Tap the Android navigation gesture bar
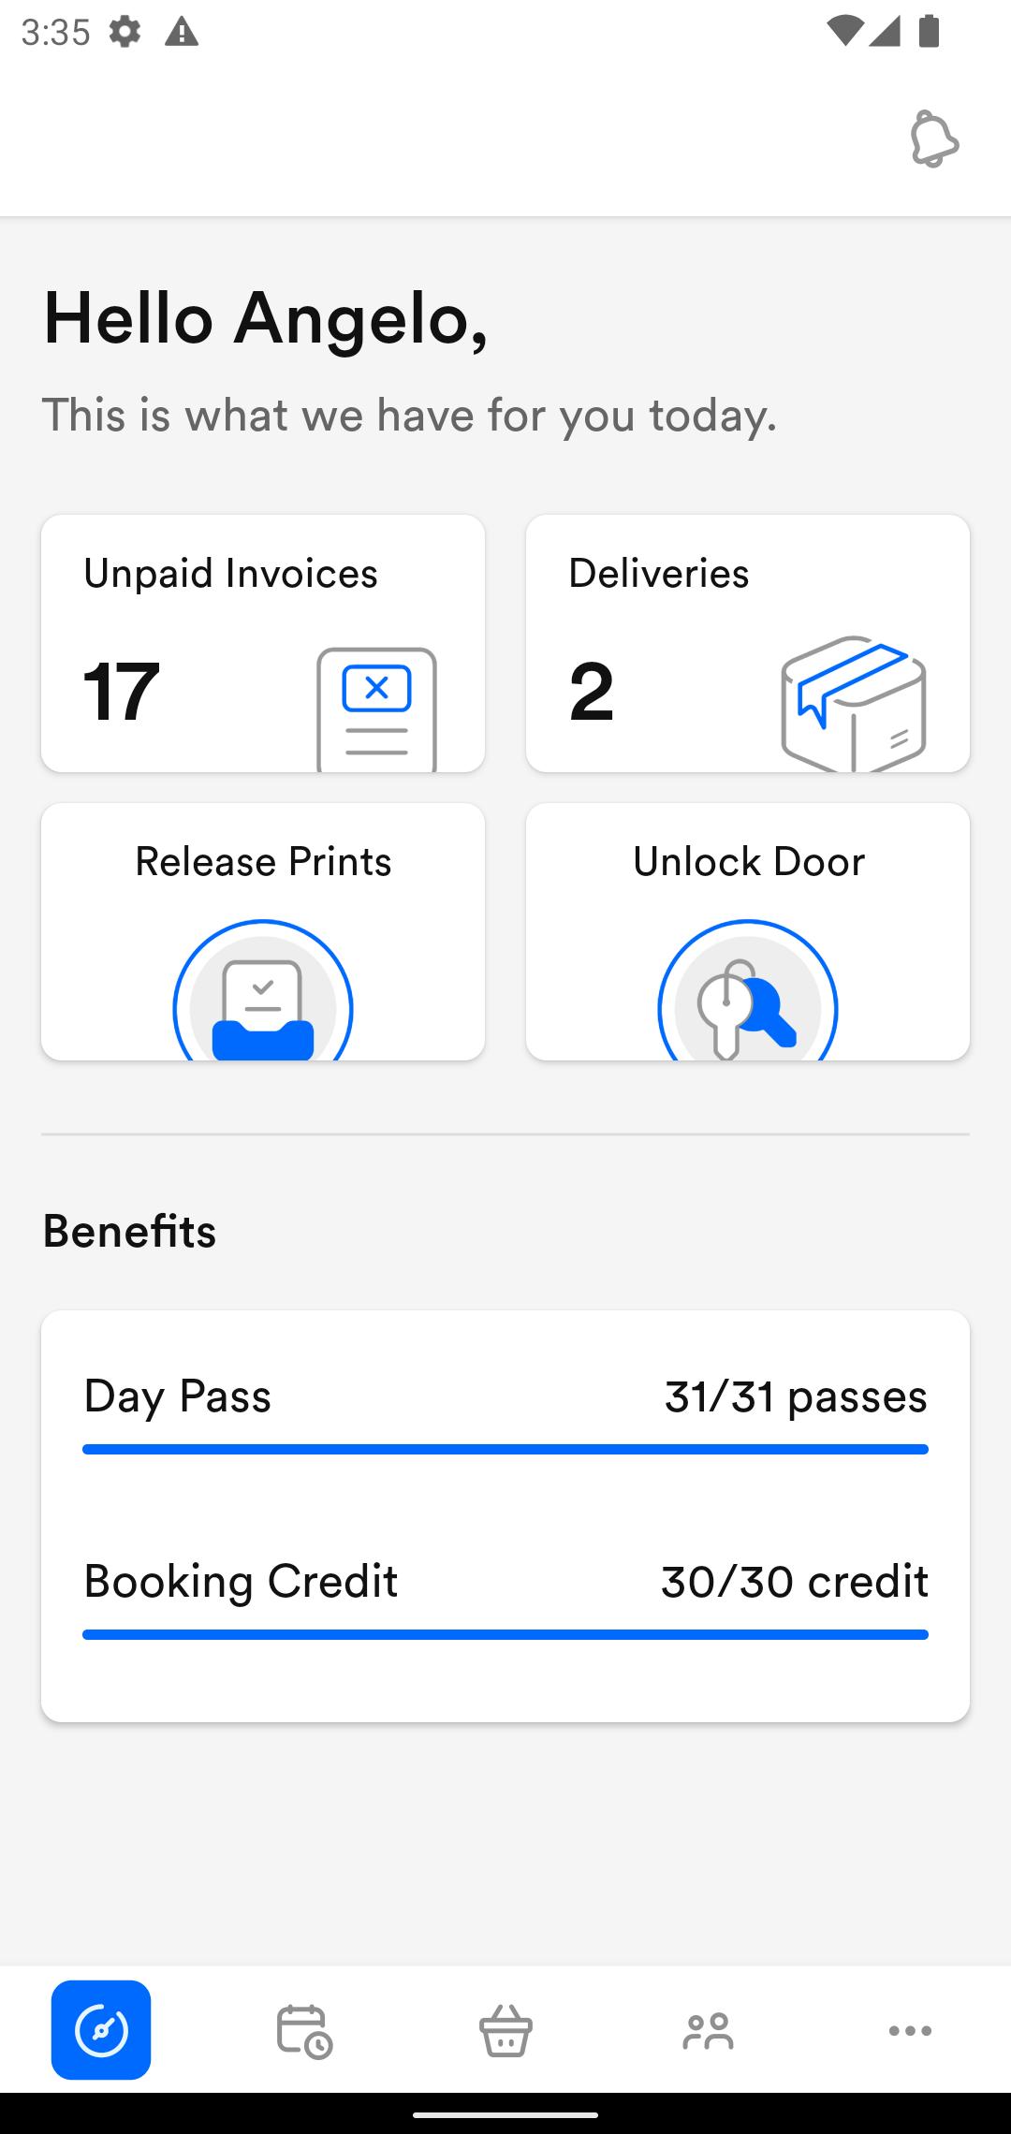 pyautogui.click(x=505, y=2113)
